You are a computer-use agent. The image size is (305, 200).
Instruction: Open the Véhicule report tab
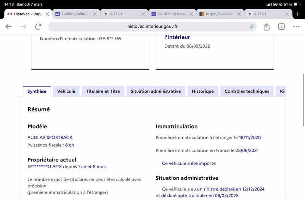point(66,91)
